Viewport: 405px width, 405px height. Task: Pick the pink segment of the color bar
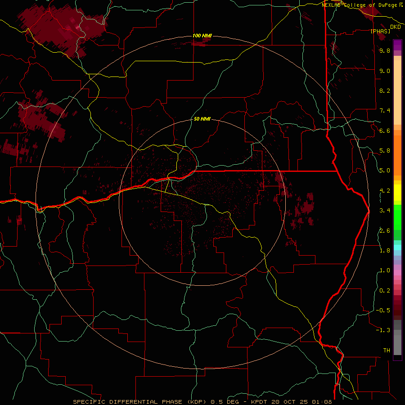[397, 273]
